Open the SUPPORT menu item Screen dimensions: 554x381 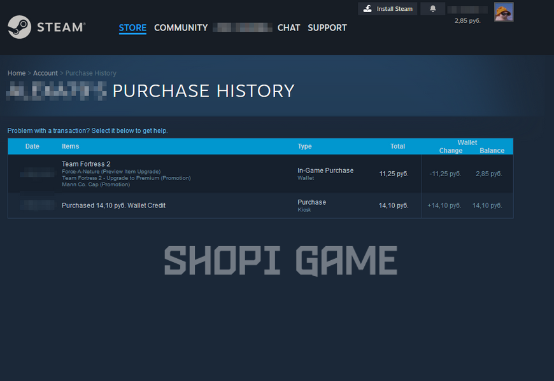[327, 27]
